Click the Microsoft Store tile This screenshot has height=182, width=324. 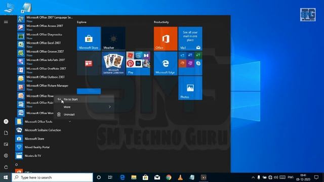pyautogui.click(x=89, y=38)
